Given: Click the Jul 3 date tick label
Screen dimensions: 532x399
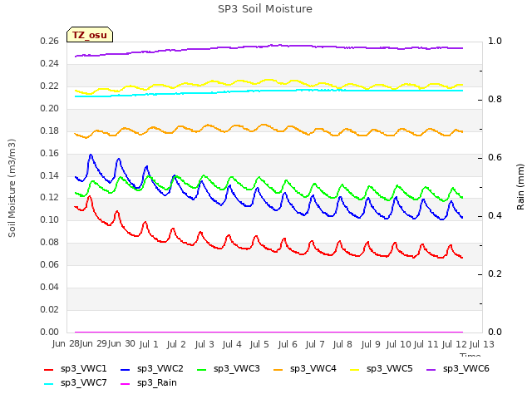Looking at the screenshot, I should pos(204,344).
